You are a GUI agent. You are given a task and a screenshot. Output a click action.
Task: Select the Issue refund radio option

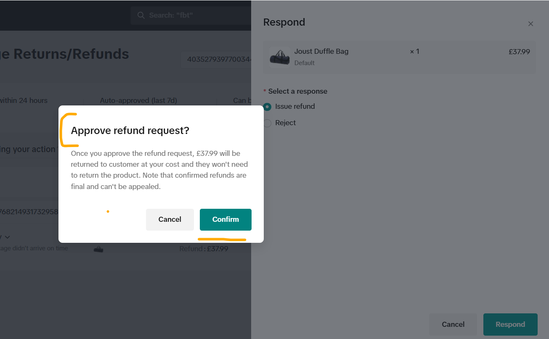point(268,107)
